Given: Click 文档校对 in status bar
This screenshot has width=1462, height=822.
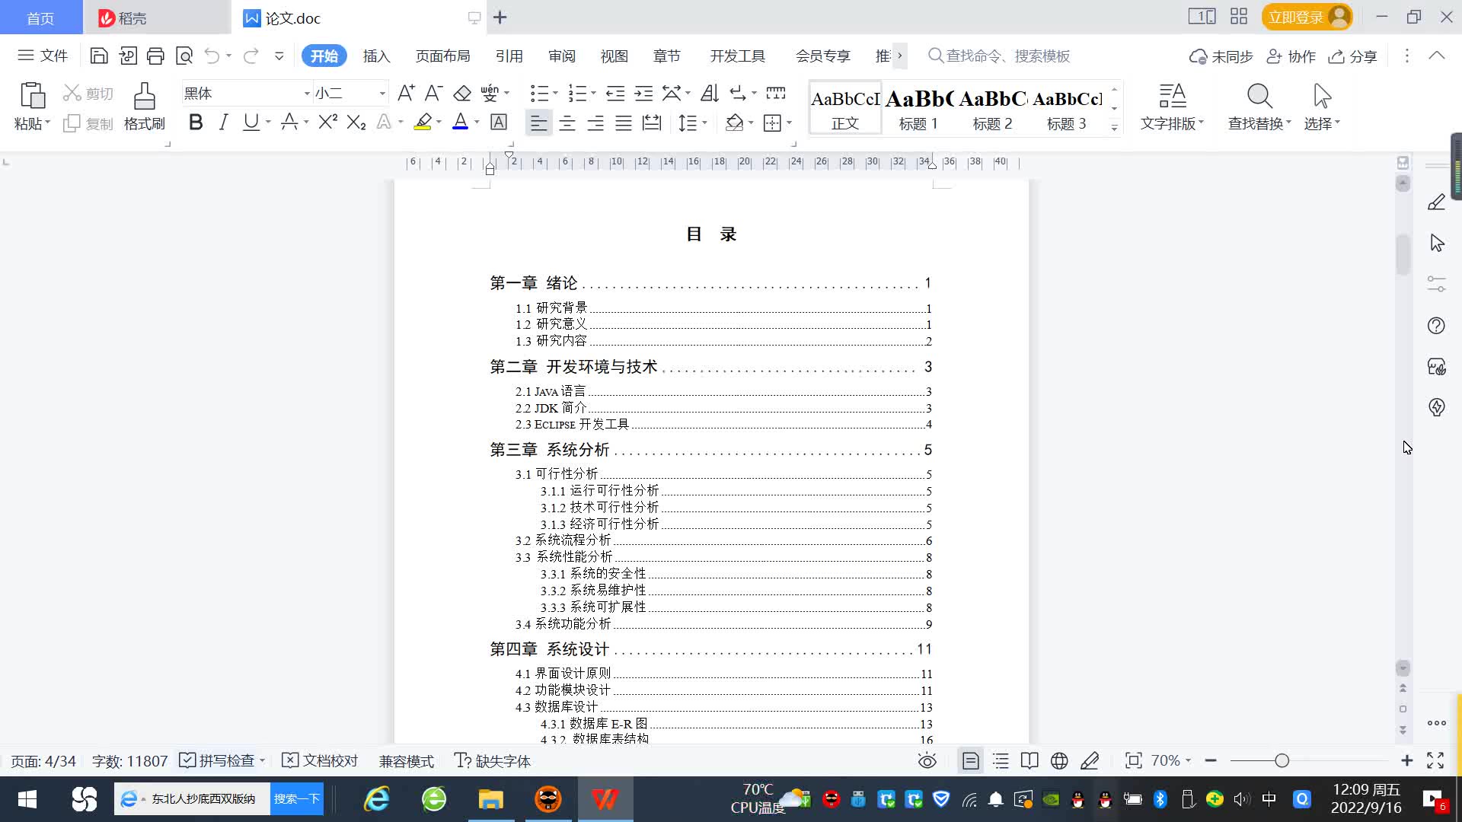Looking at the screenshot, I should pyautogui.click(x=320, y=760).
